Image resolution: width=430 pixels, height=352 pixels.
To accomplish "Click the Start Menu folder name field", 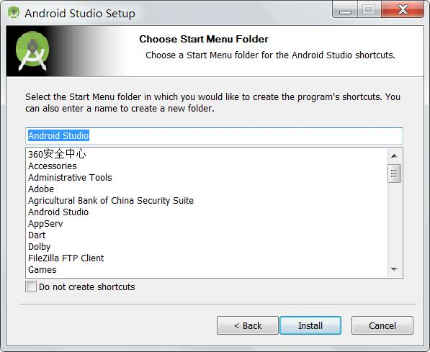I will click(x=214, y=136).
